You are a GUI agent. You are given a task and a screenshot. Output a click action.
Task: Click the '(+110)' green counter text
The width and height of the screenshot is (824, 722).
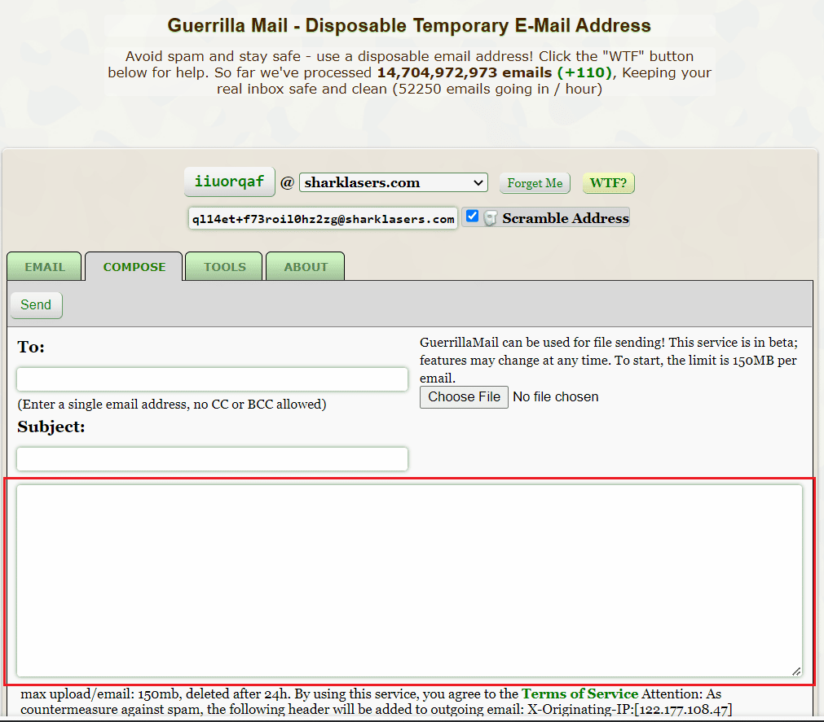click(585, 72)
